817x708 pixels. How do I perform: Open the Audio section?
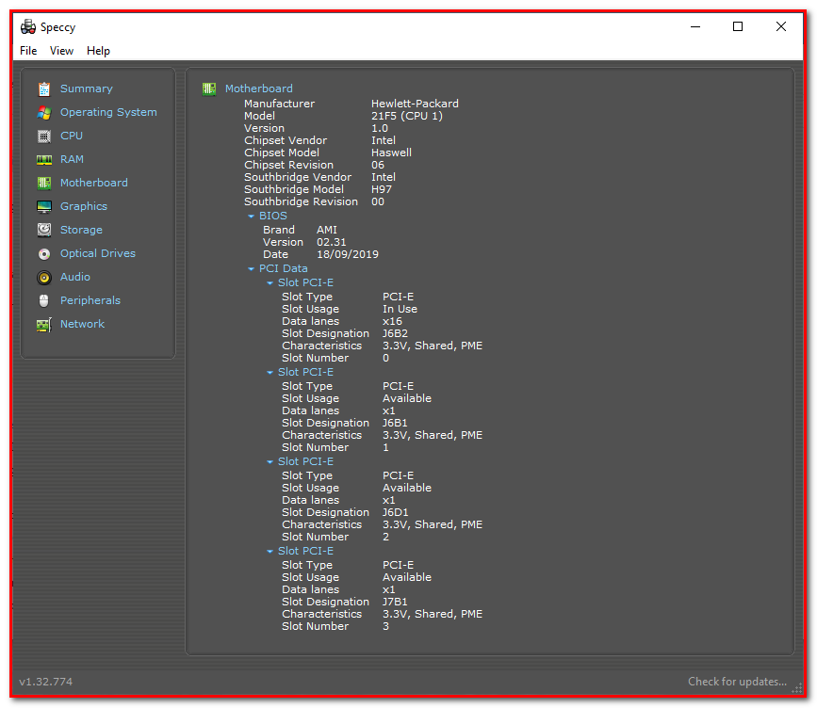click(75, 277)
